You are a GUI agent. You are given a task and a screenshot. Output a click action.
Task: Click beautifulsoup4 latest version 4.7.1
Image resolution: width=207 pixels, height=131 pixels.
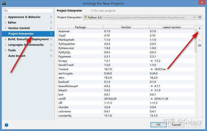[157, 86]
